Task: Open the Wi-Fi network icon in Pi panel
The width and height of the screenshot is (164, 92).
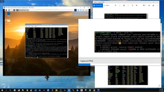Action: (x=81, y=10)
